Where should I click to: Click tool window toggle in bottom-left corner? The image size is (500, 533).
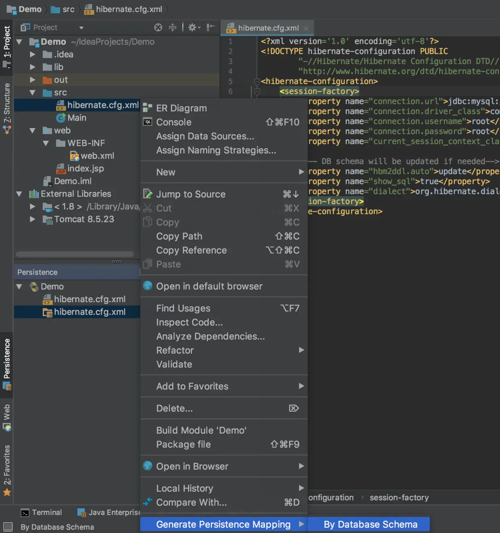click(x=8, y=527)
